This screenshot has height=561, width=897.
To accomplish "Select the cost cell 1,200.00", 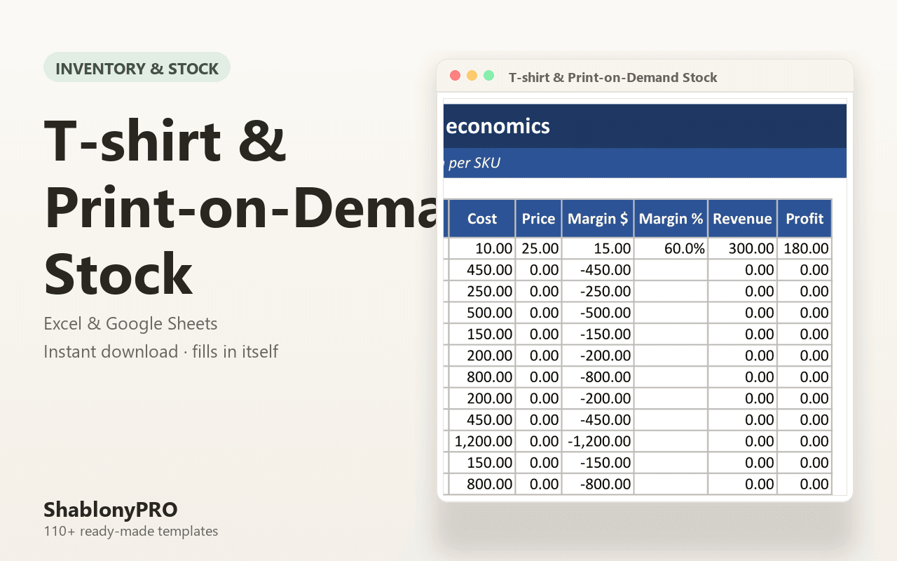I will (x=482, y=441).
